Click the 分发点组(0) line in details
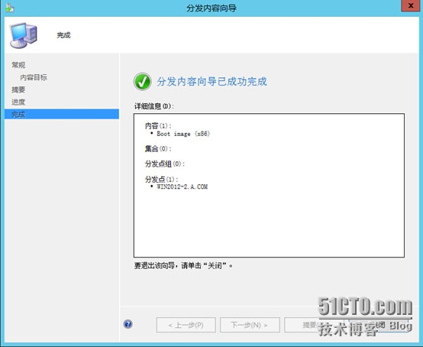 click(x=165, y=164)
